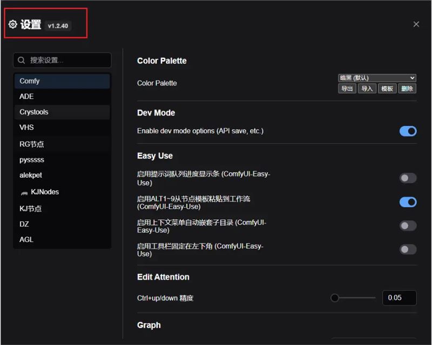Open the Color Palette dropdown
The image size is (432, 345).
click(377, 78)
